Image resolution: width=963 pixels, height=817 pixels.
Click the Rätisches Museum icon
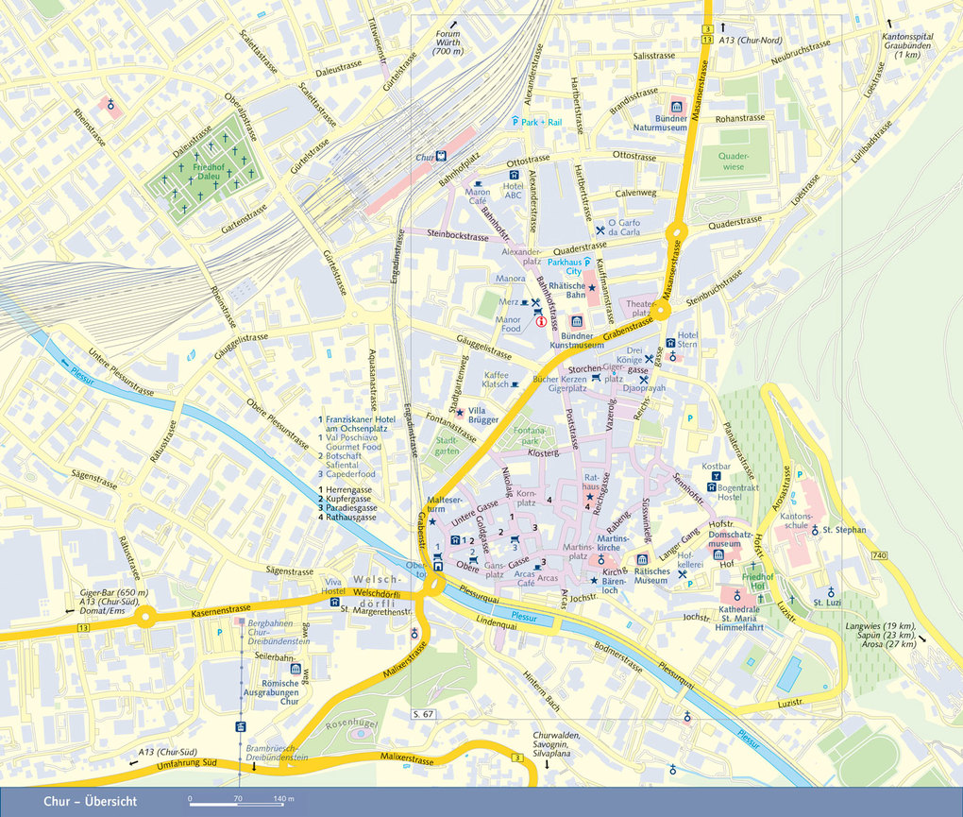point(642,559)
